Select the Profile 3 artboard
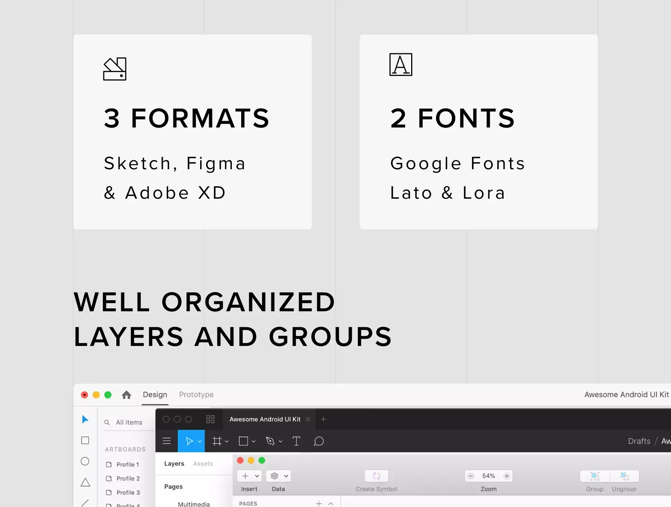The image size is (671, 507). click(x=123, y=492)
